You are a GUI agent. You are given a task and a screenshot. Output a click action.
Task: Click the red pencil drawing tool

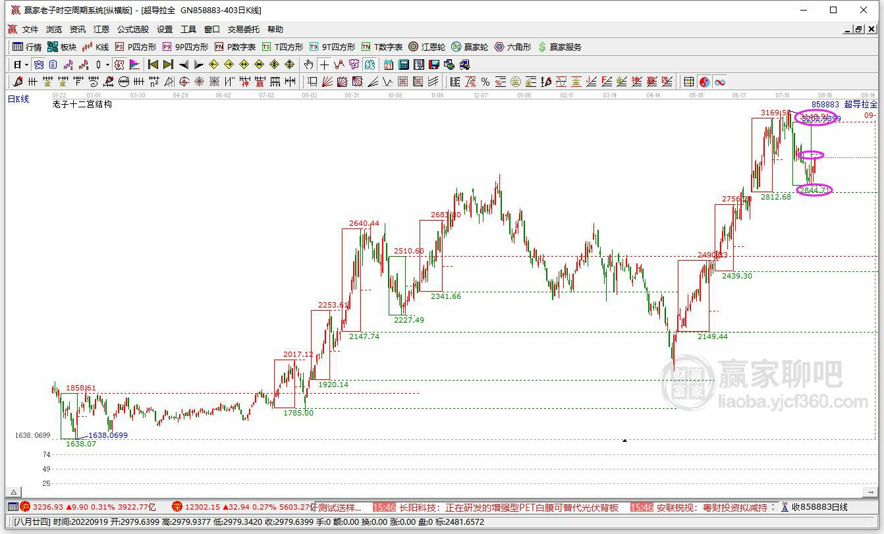17,82
